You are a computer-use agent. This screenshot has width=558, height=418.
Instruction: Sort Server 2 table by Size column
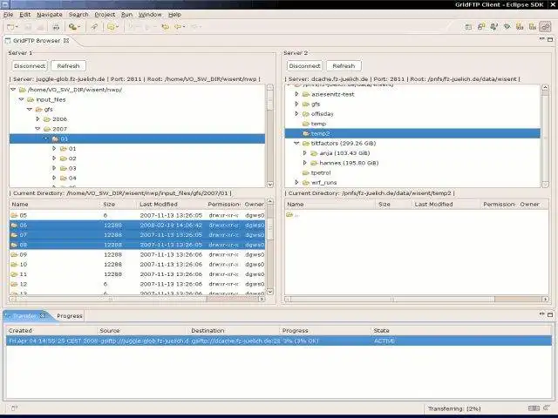tap(393, 204)
